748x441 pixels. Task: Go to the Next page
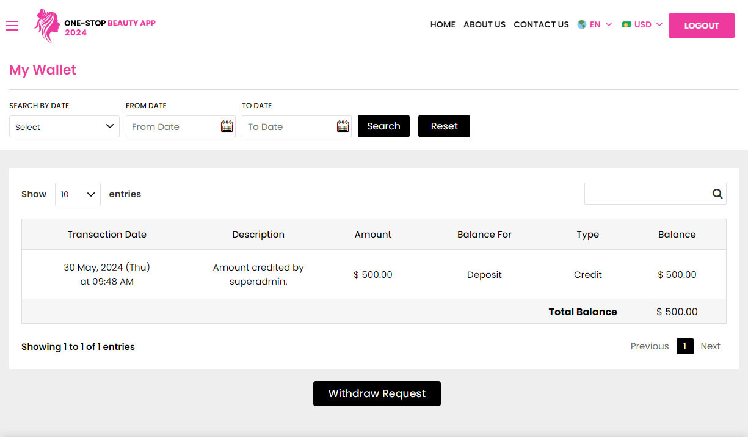[710, 346]
